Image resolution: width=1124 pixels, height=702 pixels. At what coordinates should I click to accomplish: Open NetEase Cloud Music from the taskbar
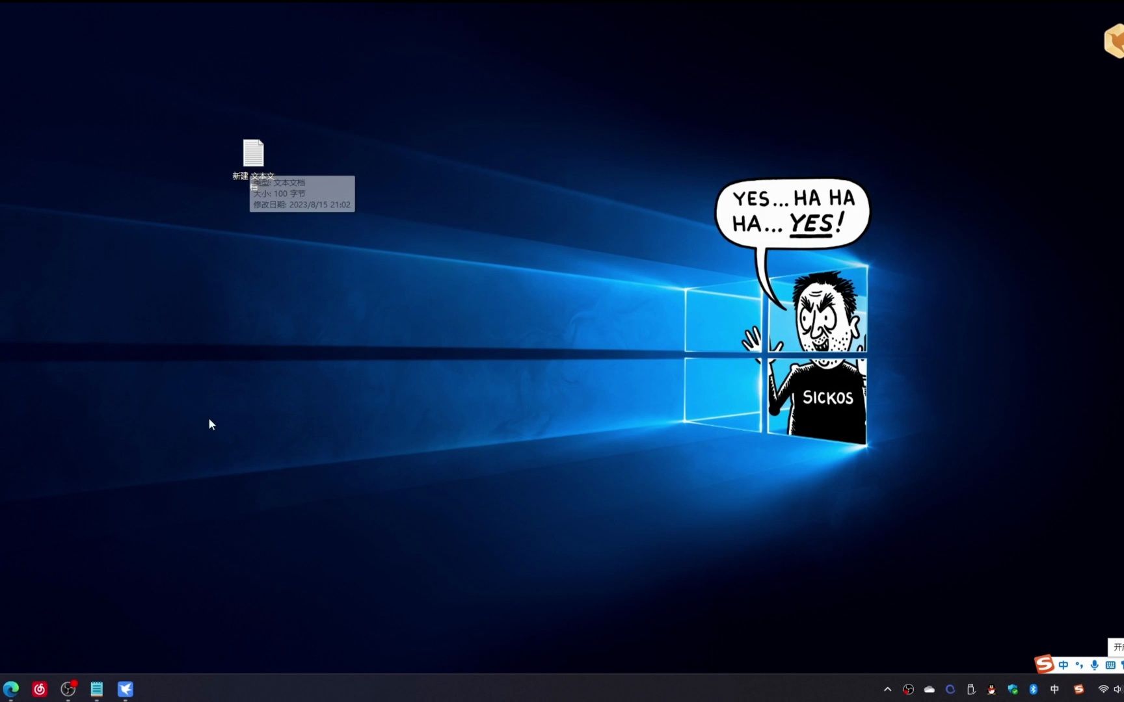[40, 689]
